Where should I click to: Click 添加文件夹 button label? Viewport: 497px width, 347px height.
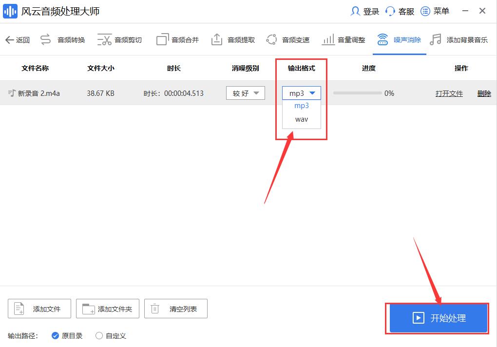[x=115, y=309]
